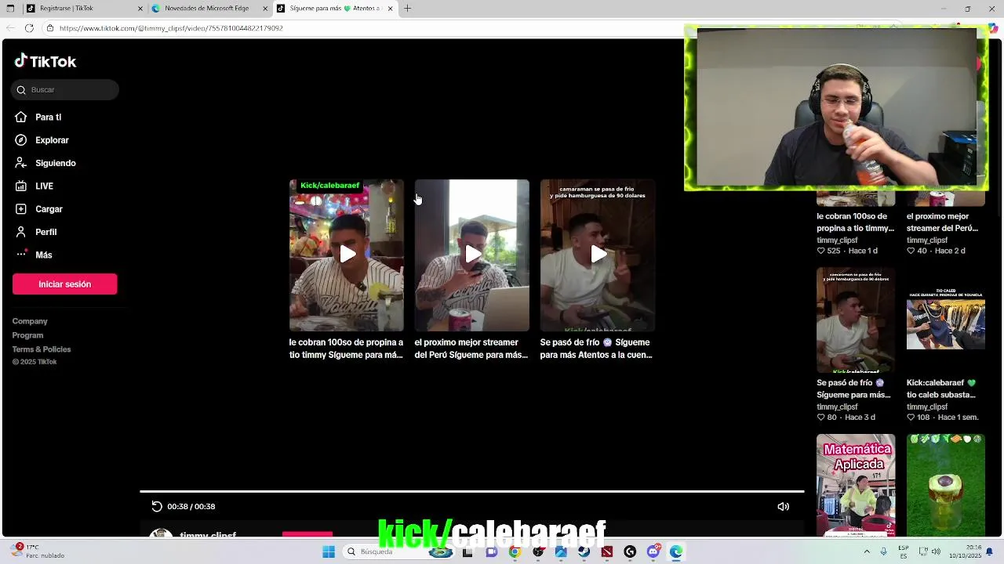
Task: Open the Matemática Aplicada video thumbnail
Action: (856, 485)
